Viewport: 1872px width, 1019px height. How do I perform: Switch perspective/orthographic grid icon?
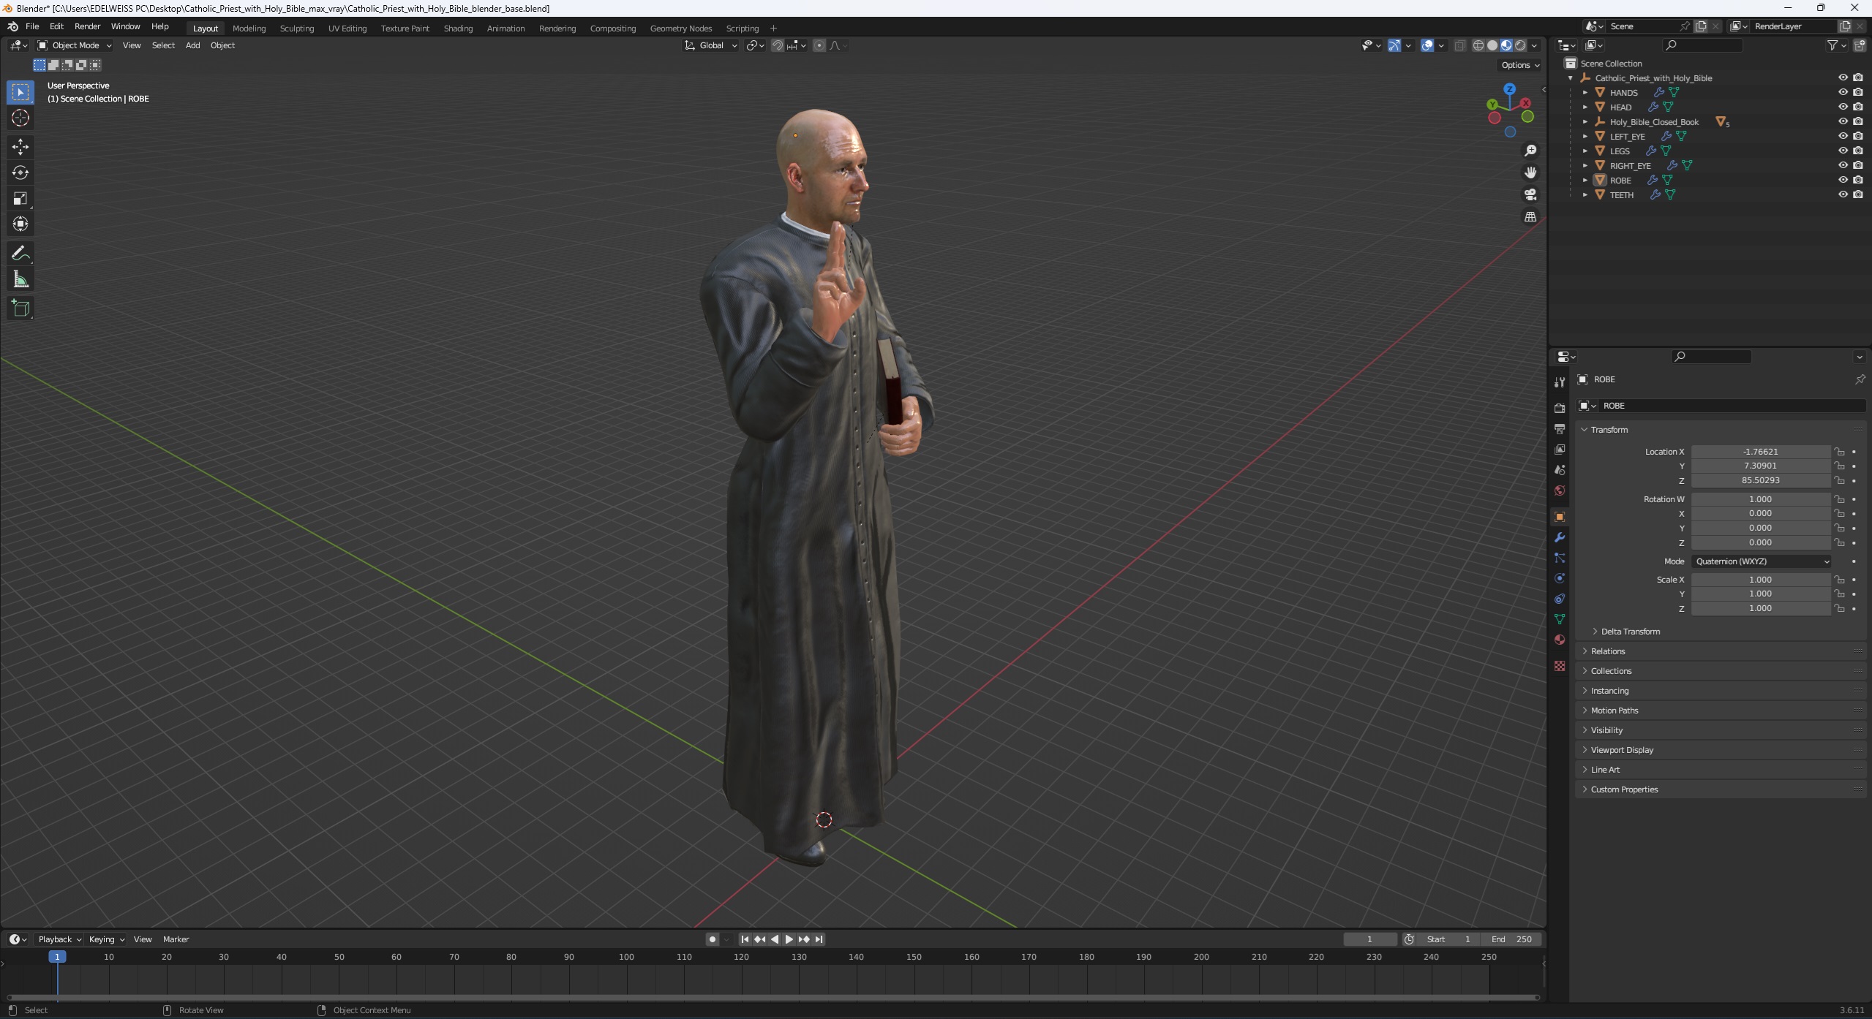pos(1530,216)
